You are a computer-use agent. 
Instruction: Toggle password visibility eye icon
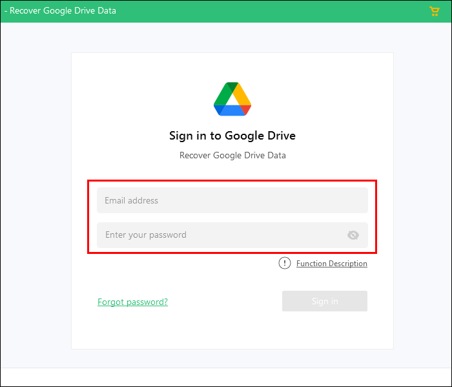[x=353, y=235]
